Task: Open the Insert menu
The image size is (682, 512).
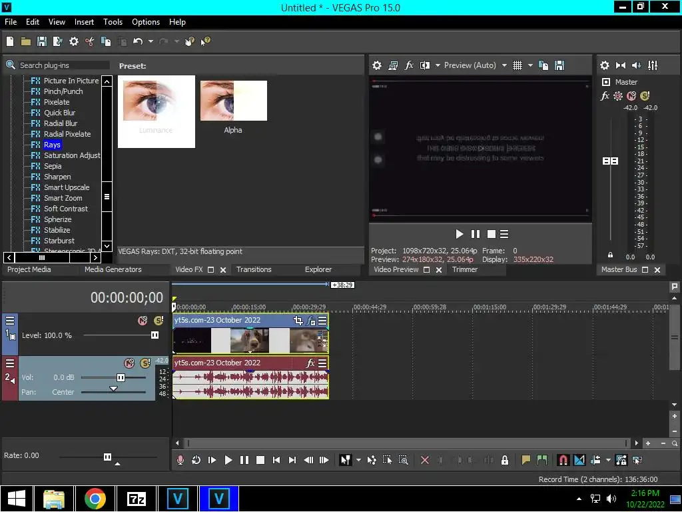Action: (84, 22)
